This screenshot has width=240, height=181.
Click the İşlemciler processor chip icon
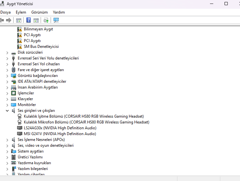click(14, 93)
